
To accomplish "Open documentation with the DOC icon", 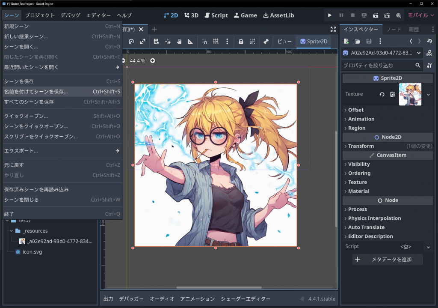I will click(x=429, y=53).
